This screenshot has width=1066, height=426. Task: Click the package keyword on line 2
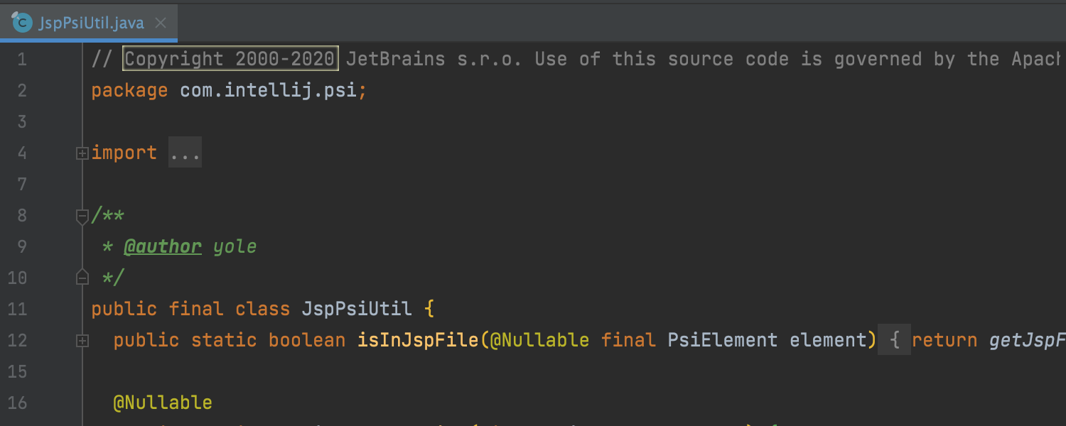129,90
